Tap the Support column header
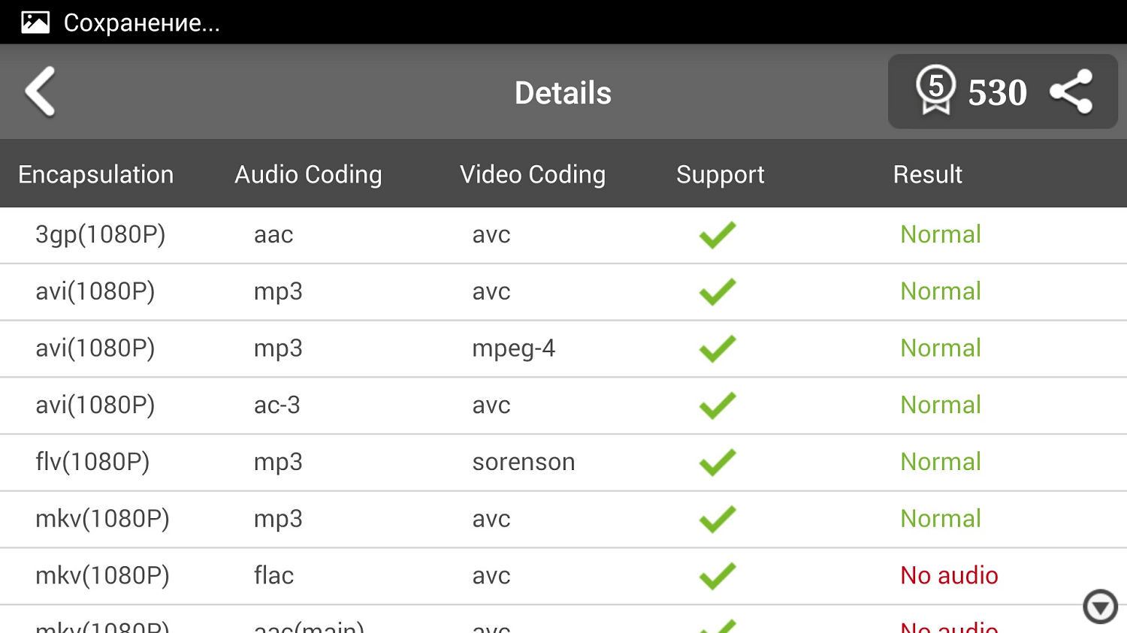Image resolution: width=1127 pixels, height=633 pixels. click(720, 174)
